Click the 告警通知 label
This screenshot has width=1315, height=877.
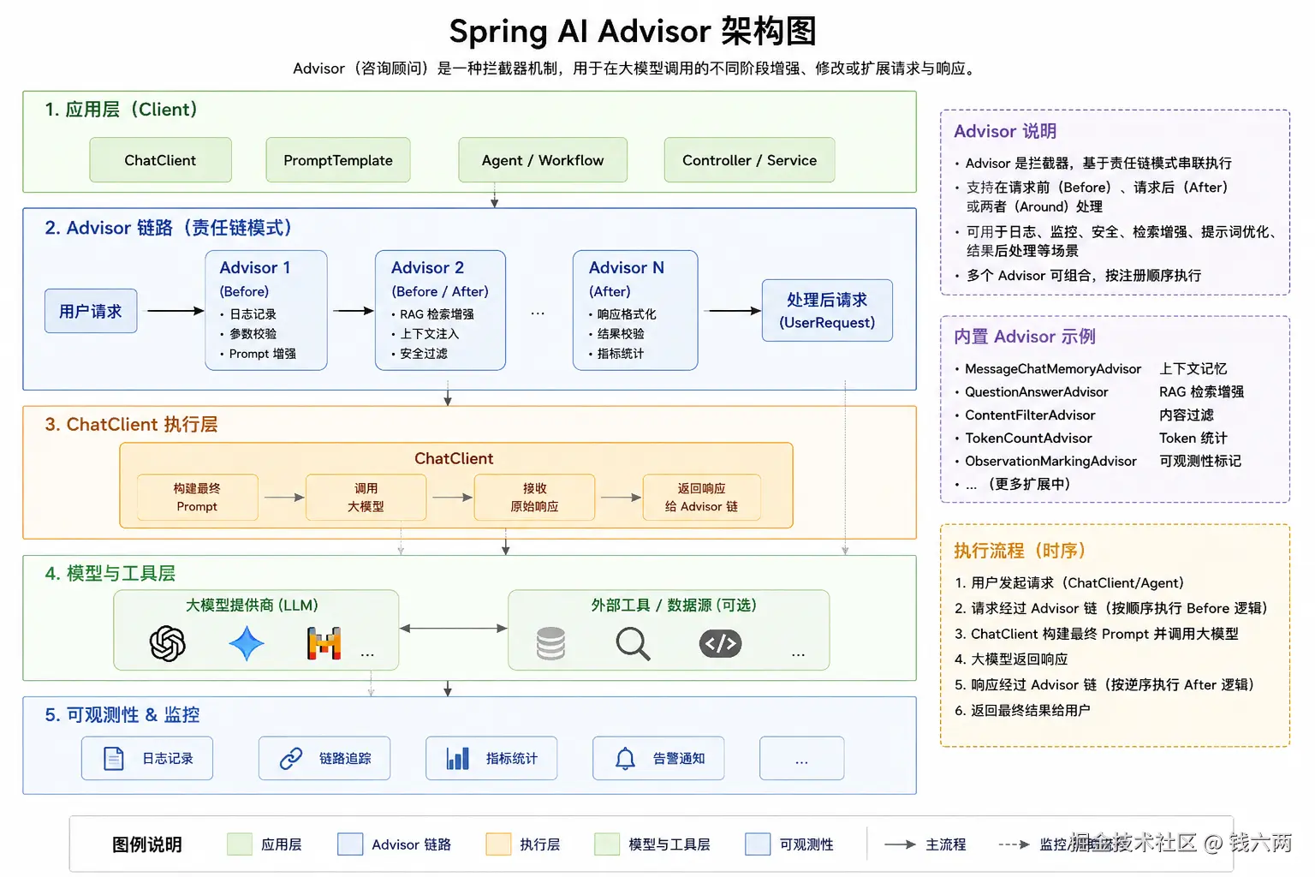point(679,759)
